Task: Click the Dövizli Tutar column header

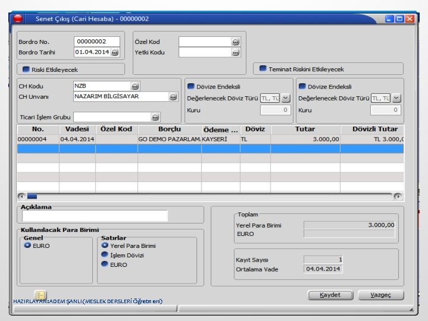Action: (x=372, y=130)
